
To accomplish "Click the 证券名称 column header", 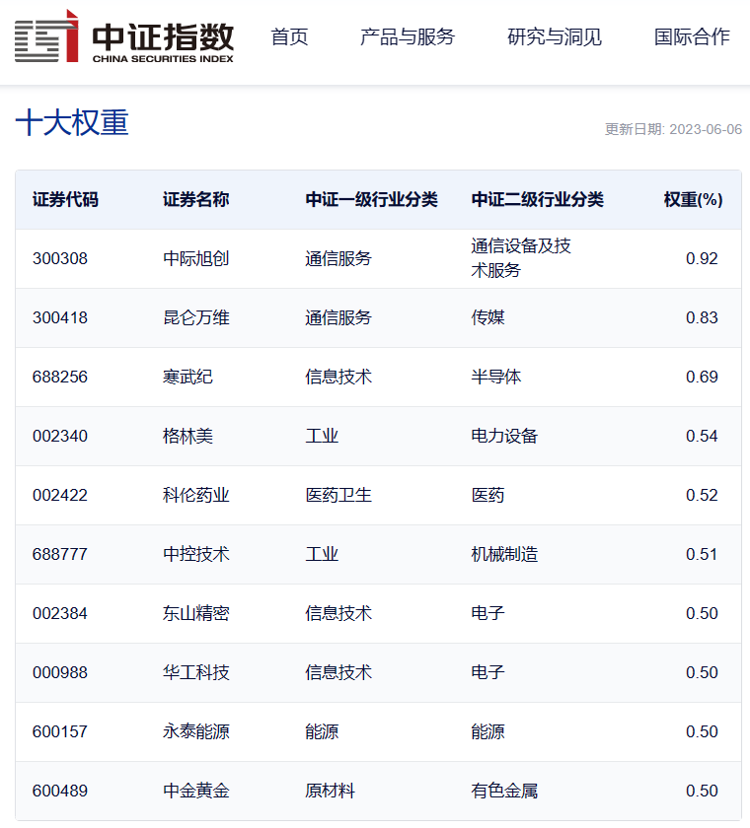I will click(x=195, y=199).
